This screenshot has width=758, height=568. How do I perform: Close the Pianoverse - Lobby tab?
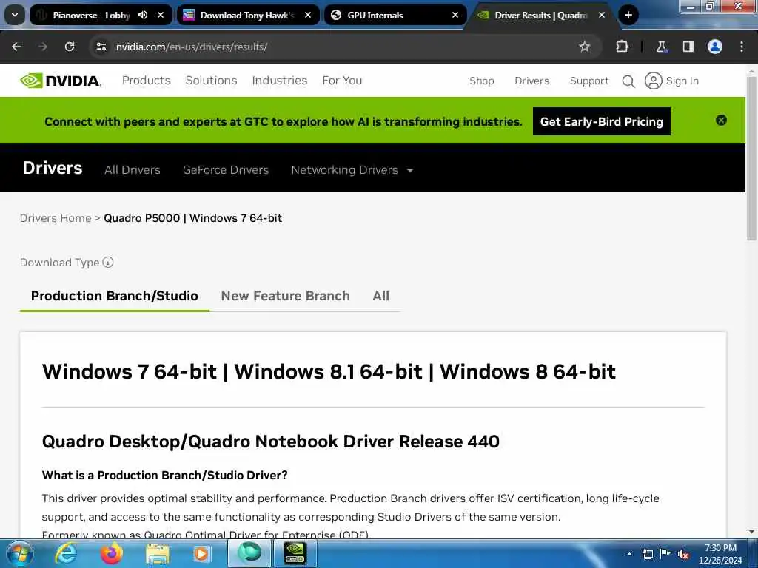pyautogui.click(x=161, y=15)
